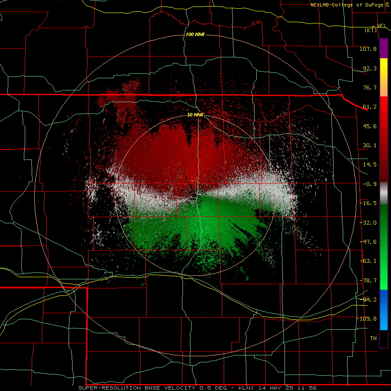Click the [KT] units label
This screenshot has width=391, height=391.
[371, 30]
